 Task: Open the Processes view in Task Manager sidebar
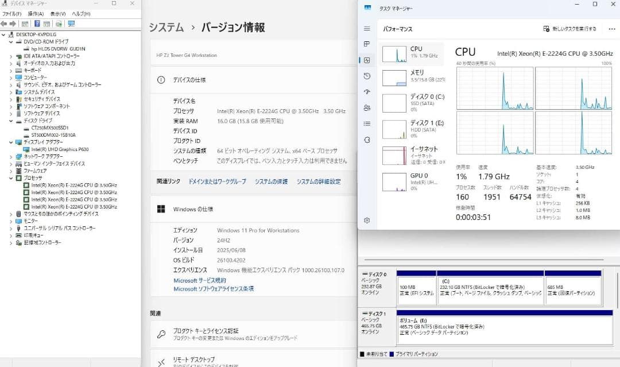point(366,44)
